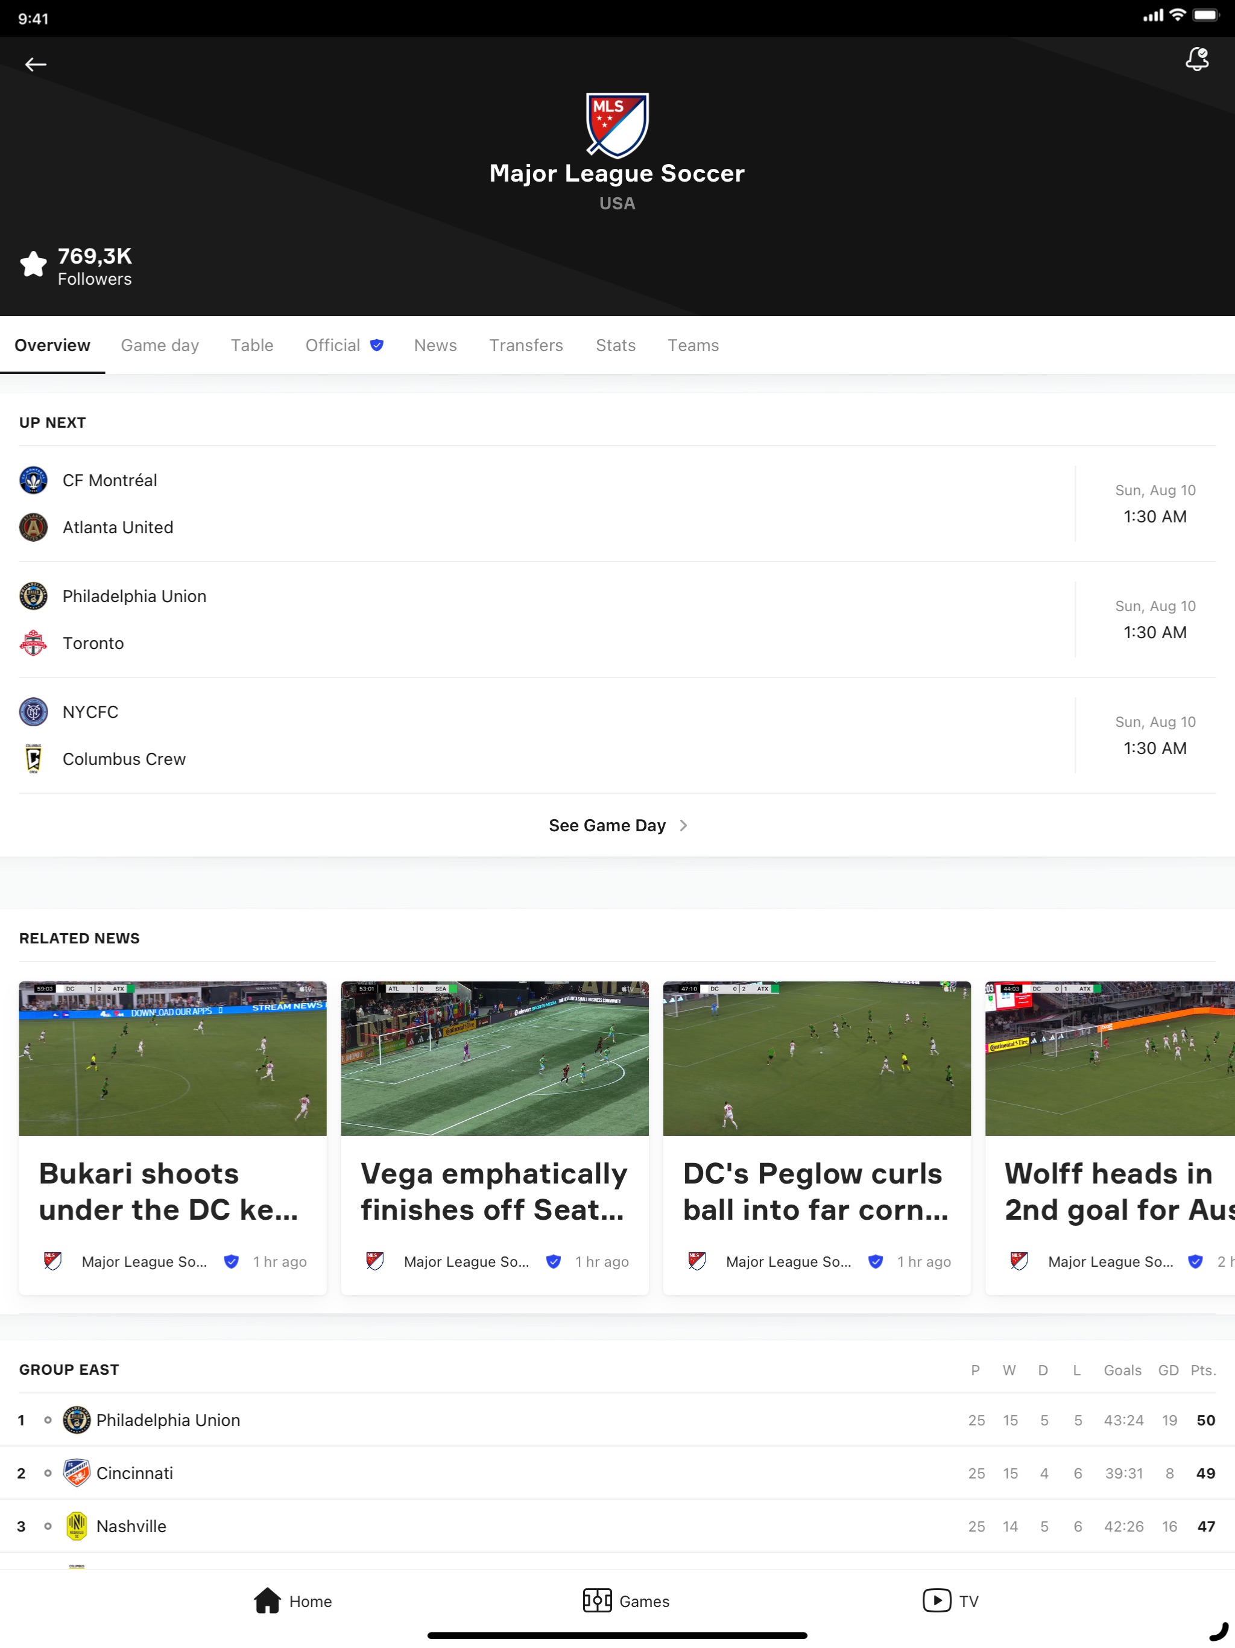Tap Cincinnati crest in standings
This screenshot has width=1235, height=1648.
(76, 1473)
